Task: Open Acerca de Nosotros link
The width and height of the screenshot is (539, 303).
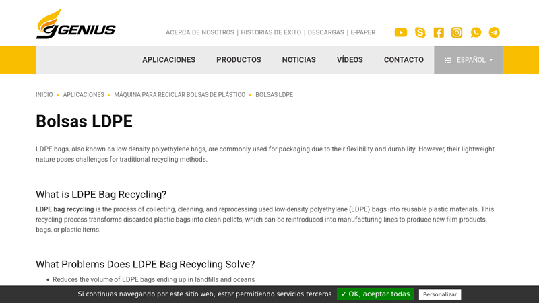Action: point(199,32)
